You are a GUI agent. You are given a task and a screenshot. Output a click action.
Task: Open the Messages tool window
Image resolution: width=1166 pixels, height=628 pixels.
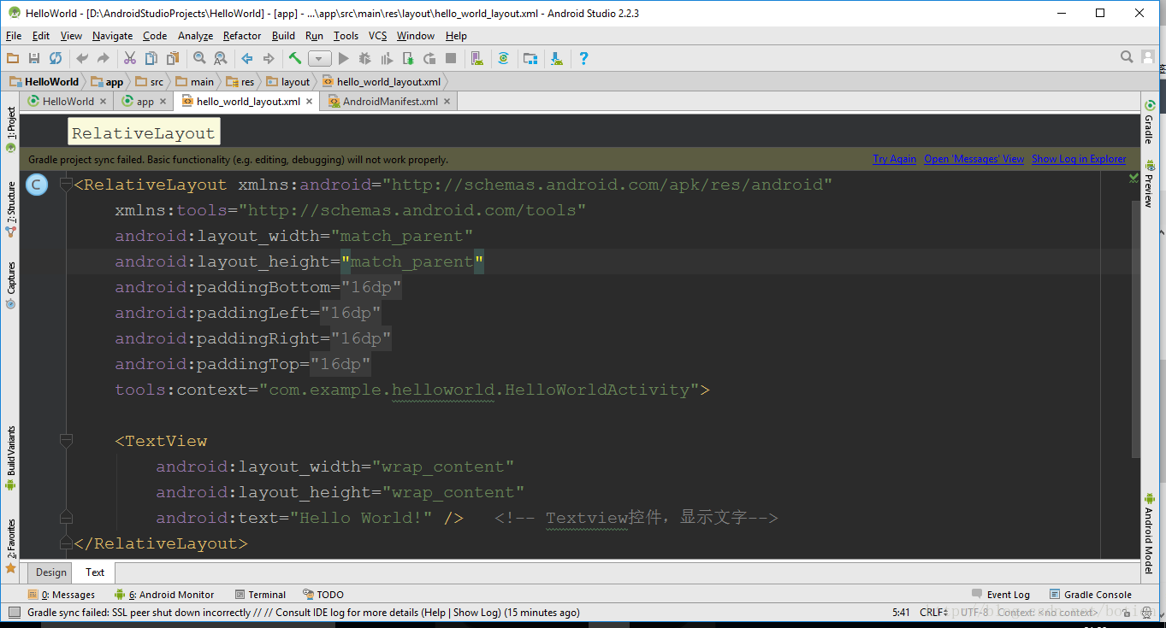click(x=62, y=595)
